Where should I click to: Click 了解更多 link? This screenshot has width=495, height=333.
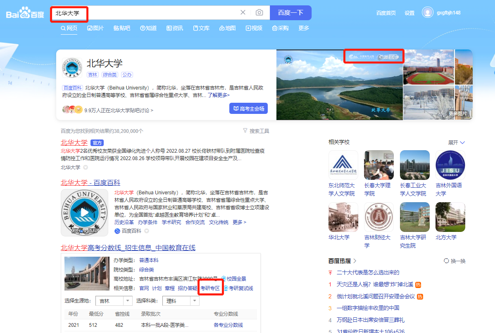[219, 95]
